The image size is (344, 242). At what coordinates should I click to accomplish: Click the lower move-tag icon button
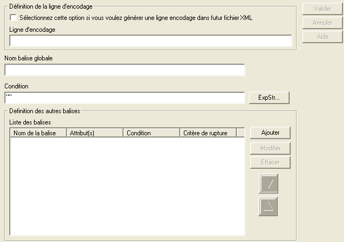[x=269, y=206]
